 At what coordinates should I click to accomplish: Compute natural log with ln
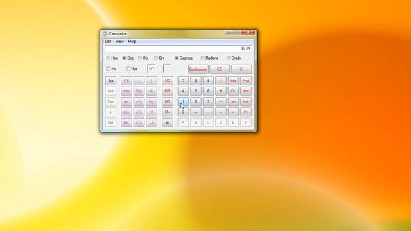[152, 91]
